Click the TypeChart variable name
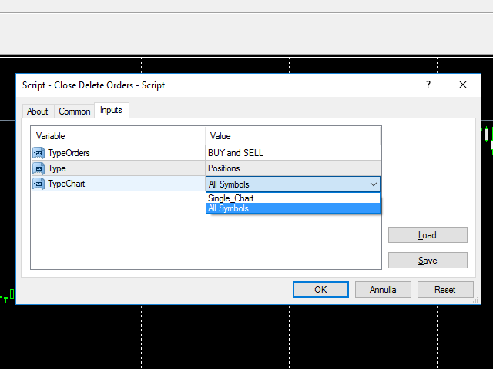 tap(66, 184)
